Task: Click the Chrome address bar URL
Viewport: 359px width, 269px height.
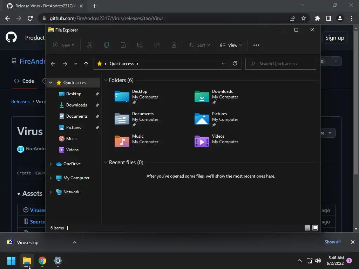Action: [x=107, y=18]
